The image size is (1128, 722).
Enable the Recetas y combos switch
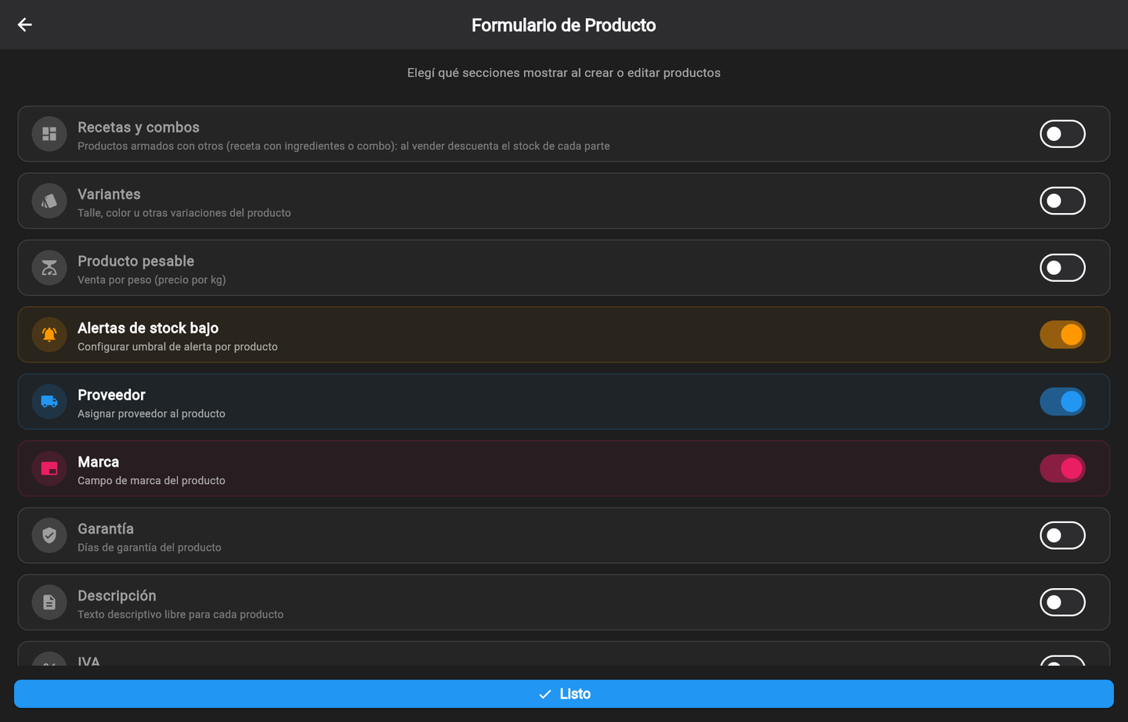[1062, 134]
